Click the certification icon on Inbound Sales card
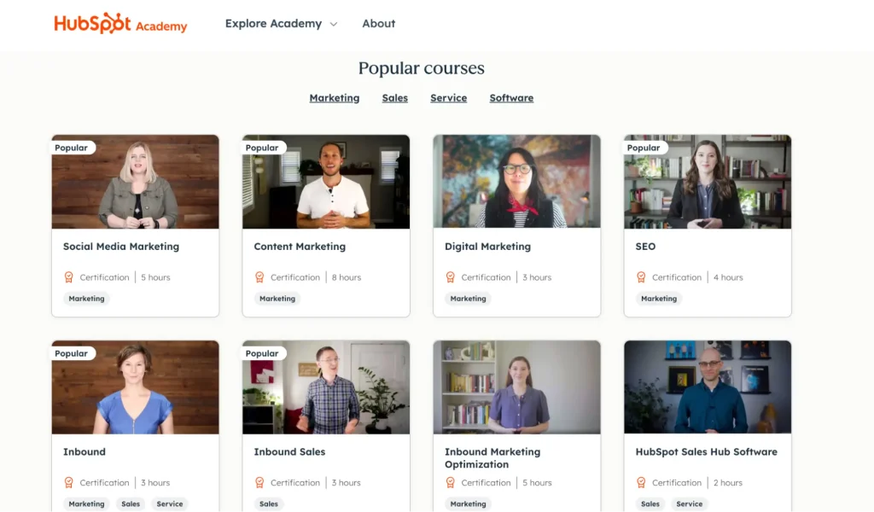This screenshot has height=512, width=874. click(x=259, y=482)
